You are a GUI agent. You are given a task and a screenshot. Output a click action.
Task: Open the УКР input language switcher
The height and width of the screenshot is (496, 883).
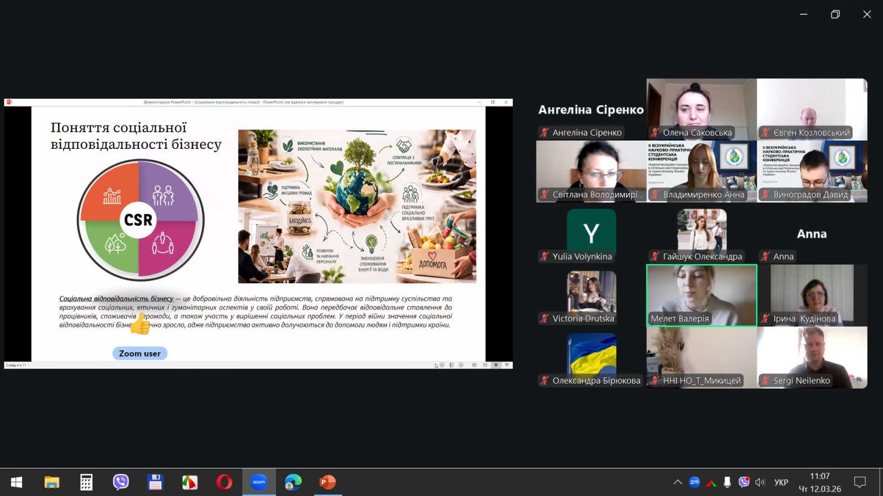781,482
